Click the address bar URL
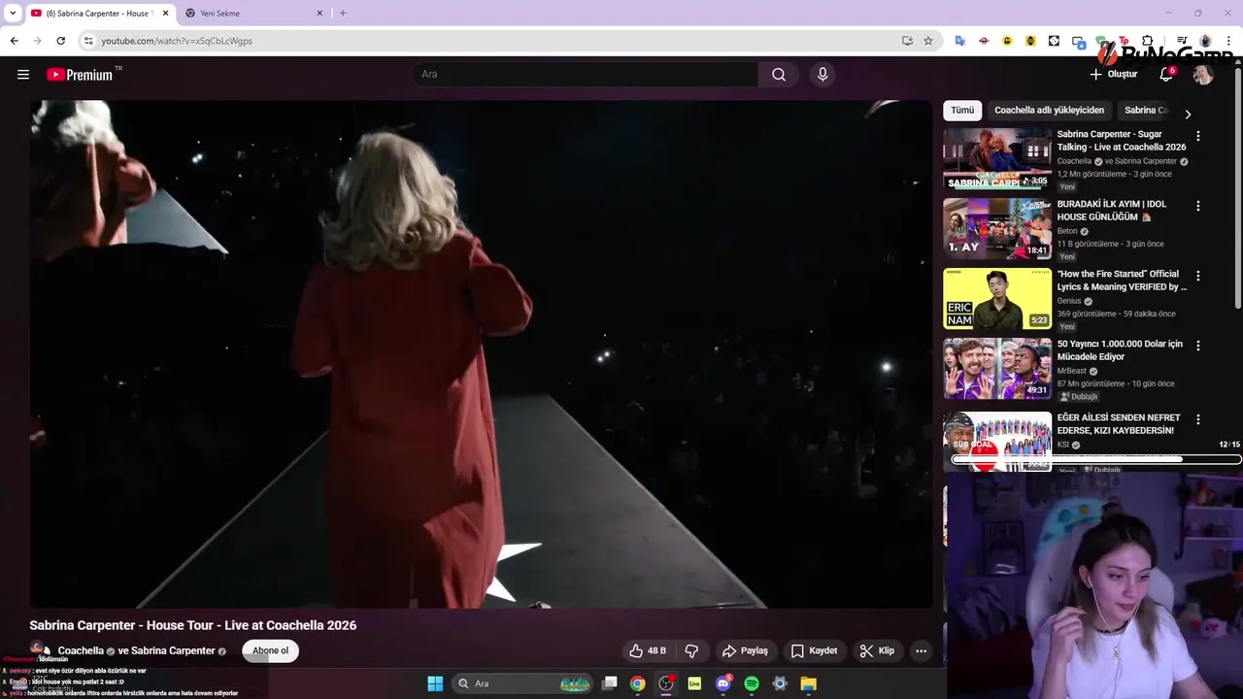Viewport: 1243px width, 699px height. click(x=177, y=41)
